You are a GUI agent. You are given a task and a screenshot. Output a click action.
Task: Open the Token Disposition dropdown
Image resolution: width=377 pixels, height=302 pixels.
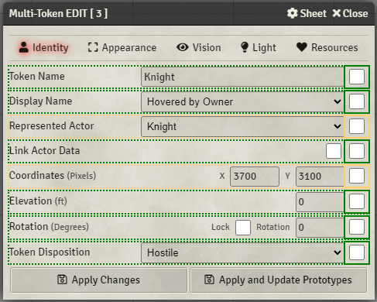tap(242, 252)
